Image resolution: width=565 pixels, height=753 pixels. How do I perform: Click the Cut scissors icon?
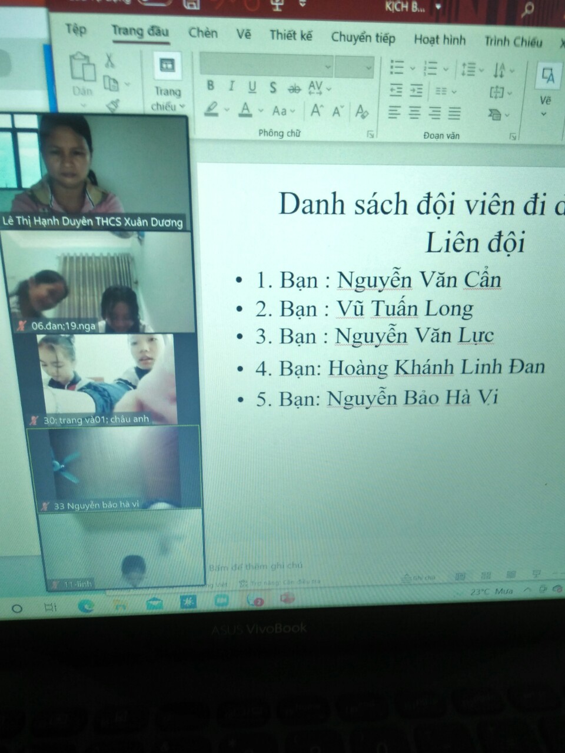tap(109, 61)
